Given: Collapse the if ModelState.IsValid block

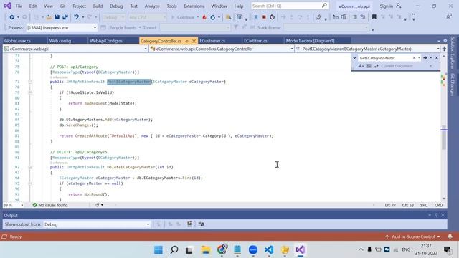Looking at the screenshot, I should pyautogui.click(x=30, y=92).
